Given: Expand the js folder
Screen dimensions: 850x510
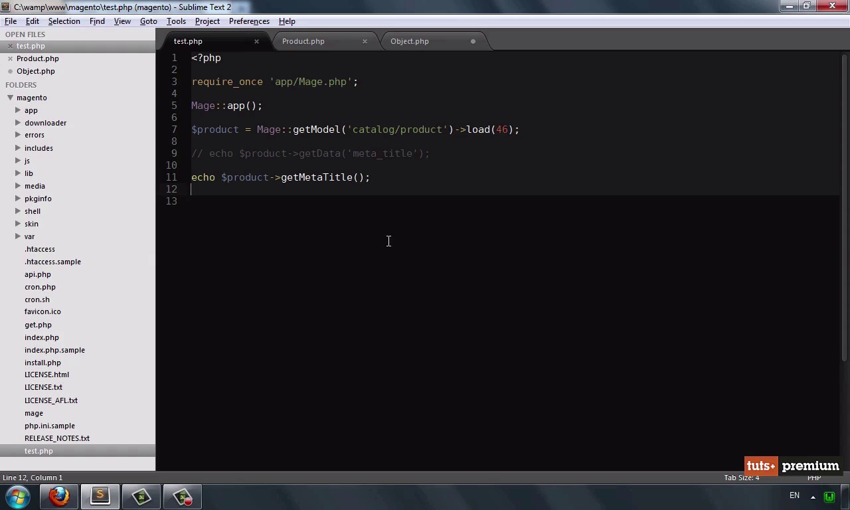Looking at the screenshot, I should (x=18, y=161).
